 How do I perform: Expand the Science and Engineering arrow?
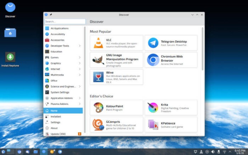(80, 86)
